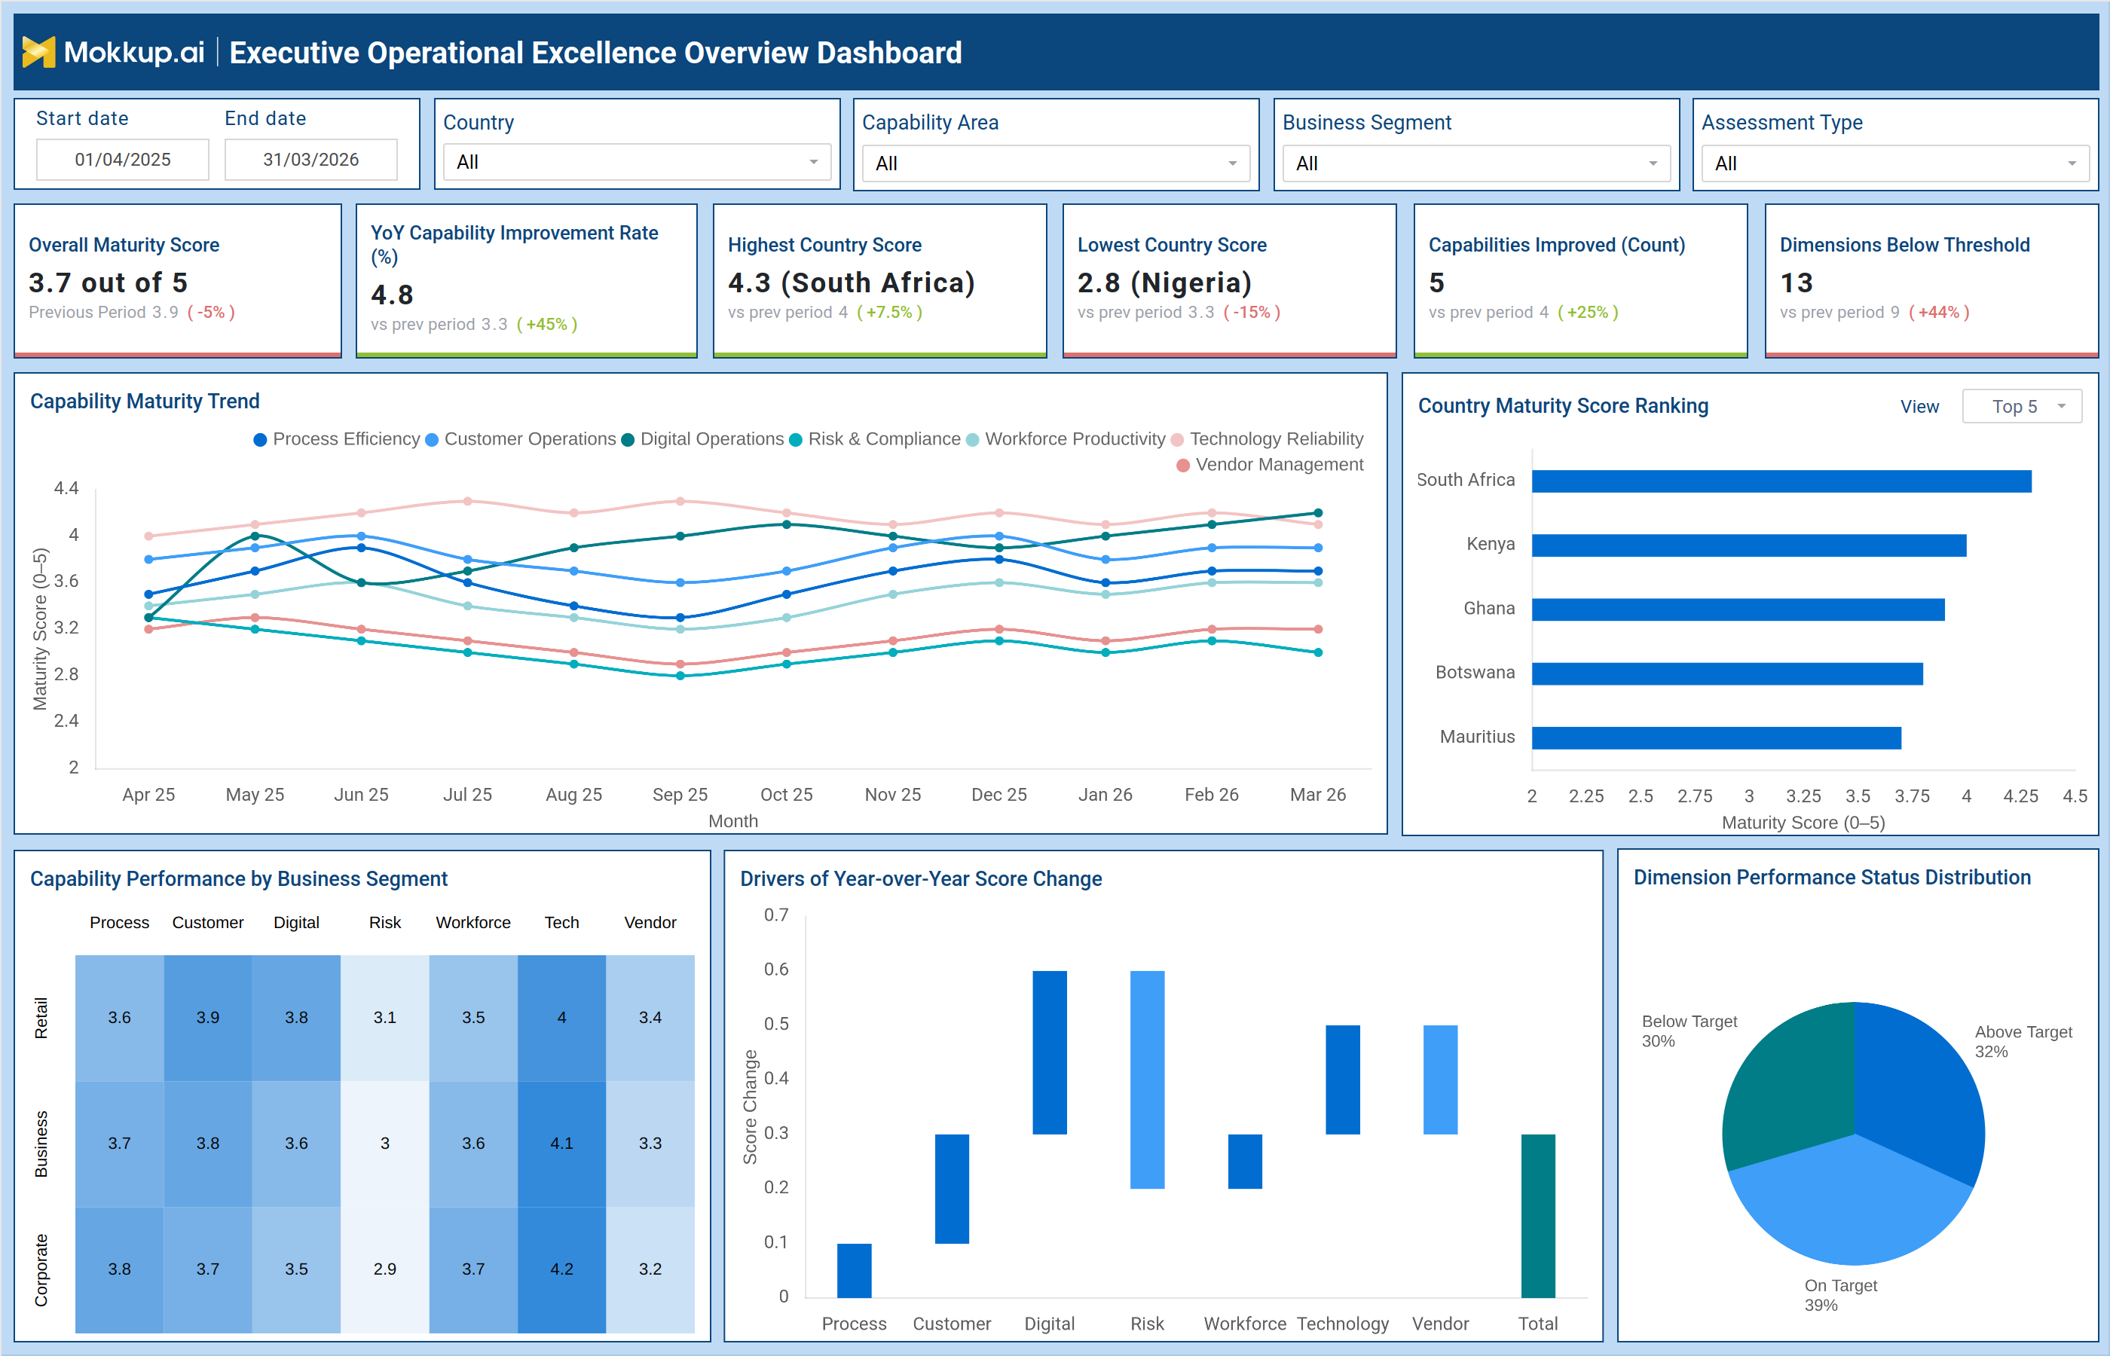
Task: Select the Risk waterfall bar
Action: click(1148, 1080)
